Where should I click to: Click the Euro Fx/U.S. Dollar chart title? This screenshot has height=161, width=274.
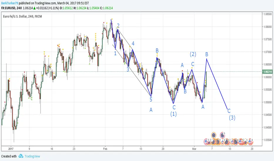pos(23,16)
